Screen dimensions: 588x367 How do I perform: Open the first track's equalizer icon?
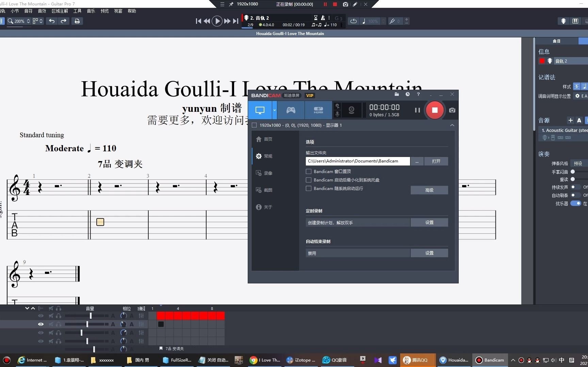(x=141, y=316)
